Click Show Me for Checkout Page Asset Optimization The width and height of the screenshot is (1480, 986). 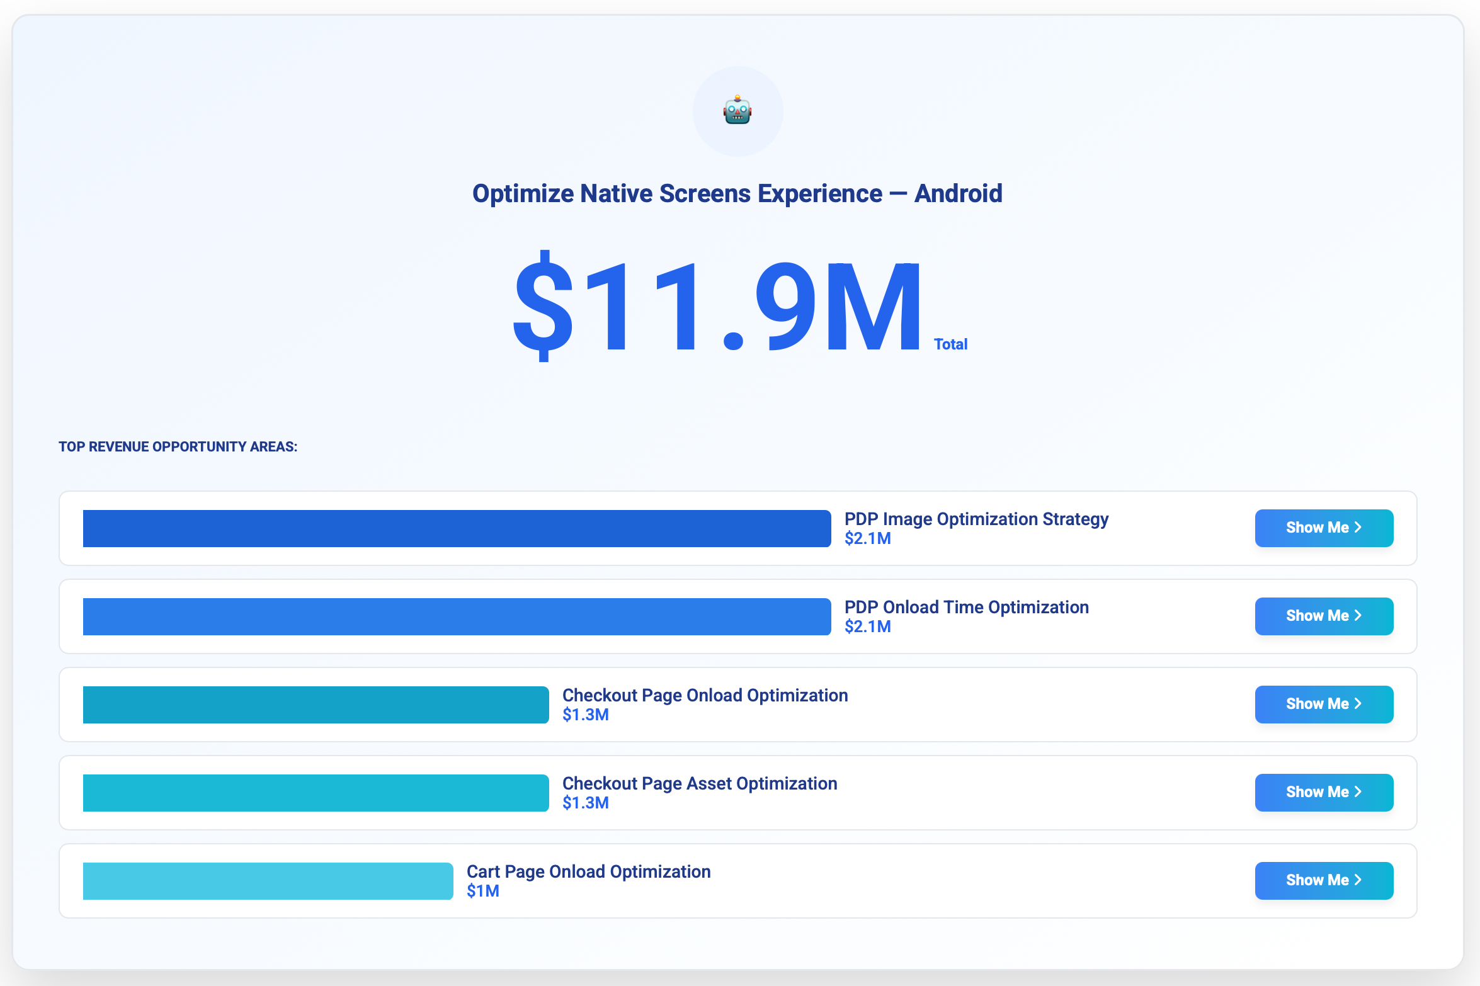1324,792
